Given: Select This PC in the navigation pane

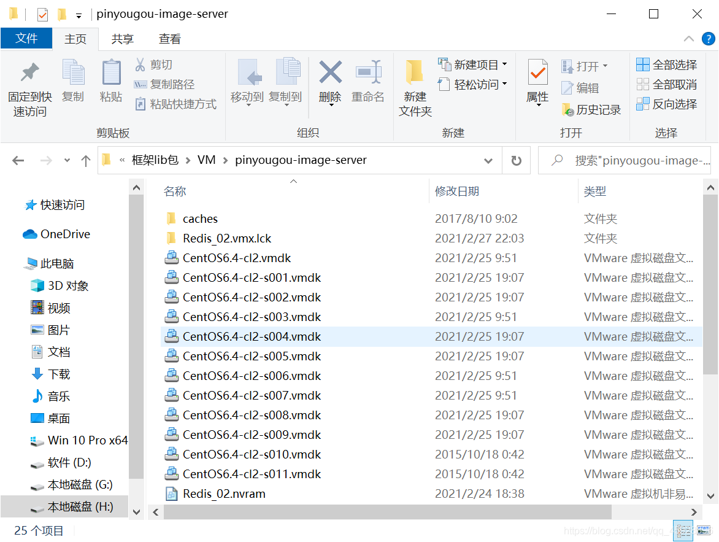Looking at the screenshot, I should point(50,263).
